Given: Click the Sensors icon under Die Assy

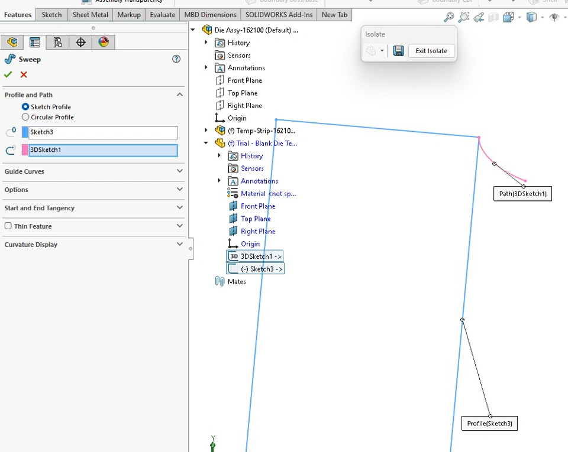Looking at the screenshot, I should tap(220, 56).
